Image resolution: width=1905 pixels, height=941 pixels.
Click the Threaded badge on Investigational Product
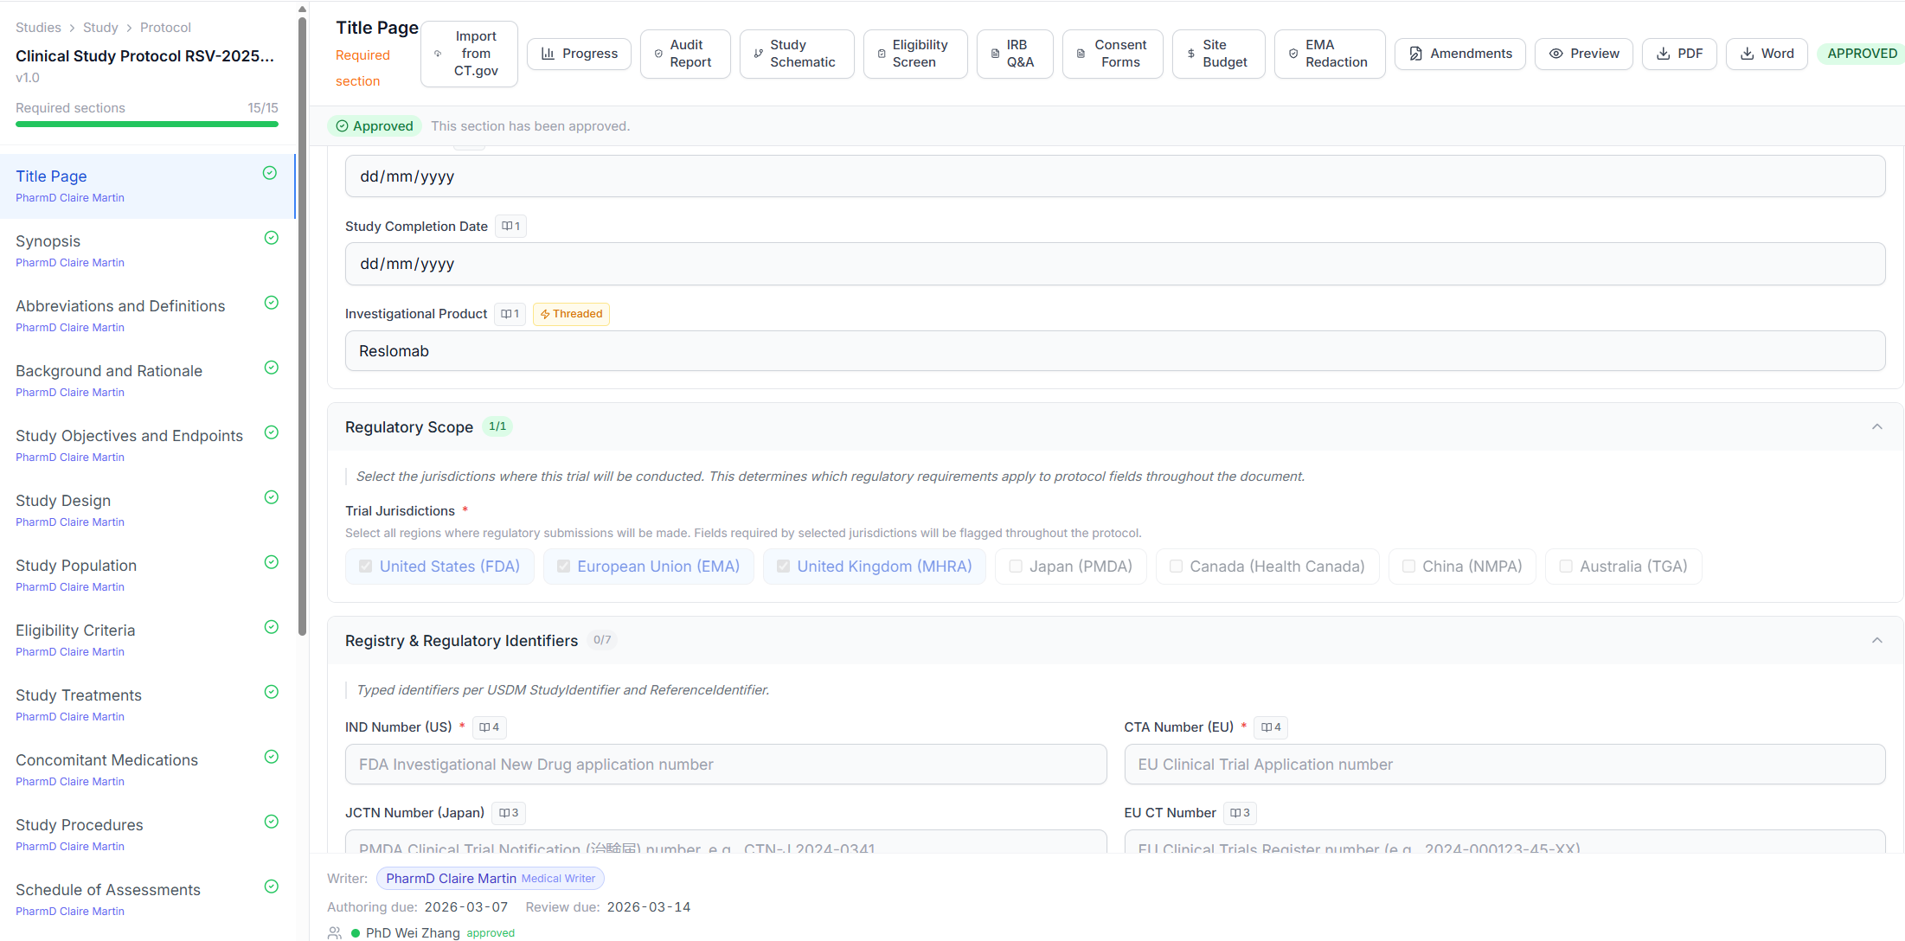point(571,314)
